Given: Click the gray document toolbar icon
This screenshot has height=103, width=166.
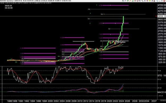Looking at the screenshot, I should pyautogui.click(x=140, y=1).
